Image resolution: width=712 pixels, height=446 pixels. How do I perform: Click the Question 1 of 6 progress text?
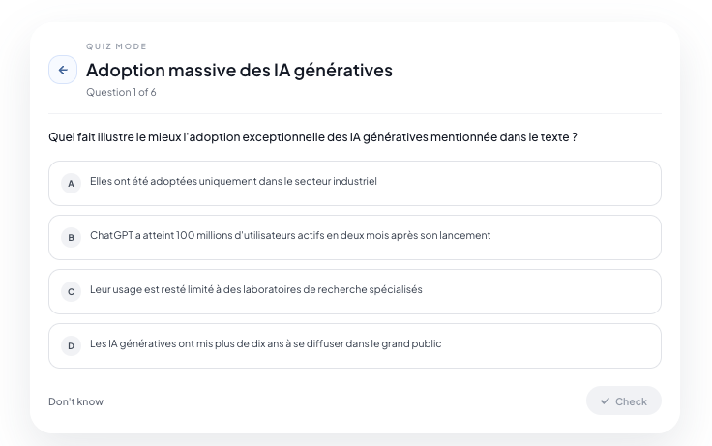coord(121,92)
